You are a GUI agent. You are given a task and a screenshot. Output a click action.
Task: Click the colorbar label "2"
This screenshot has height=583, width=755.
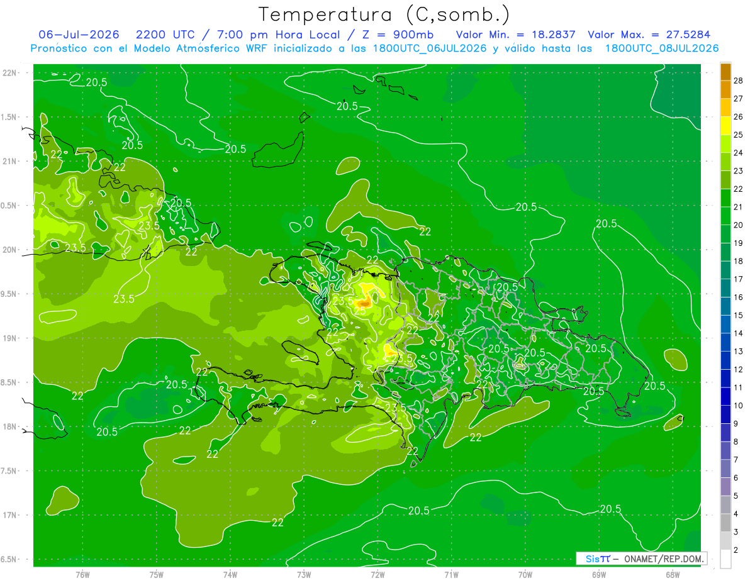pyautogui.click(x=736, y=550)
